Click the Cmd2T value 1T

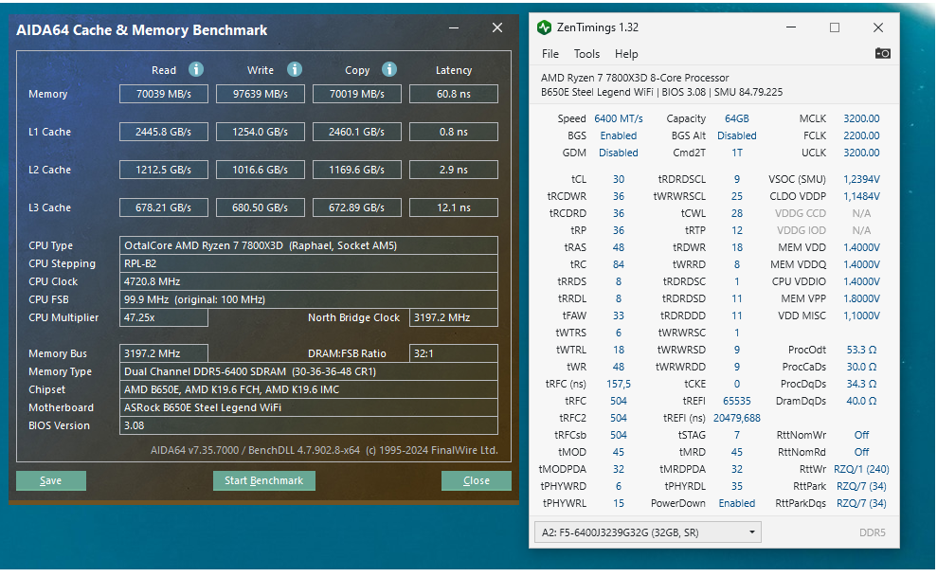pyautogui.click(x=737, y=153)
